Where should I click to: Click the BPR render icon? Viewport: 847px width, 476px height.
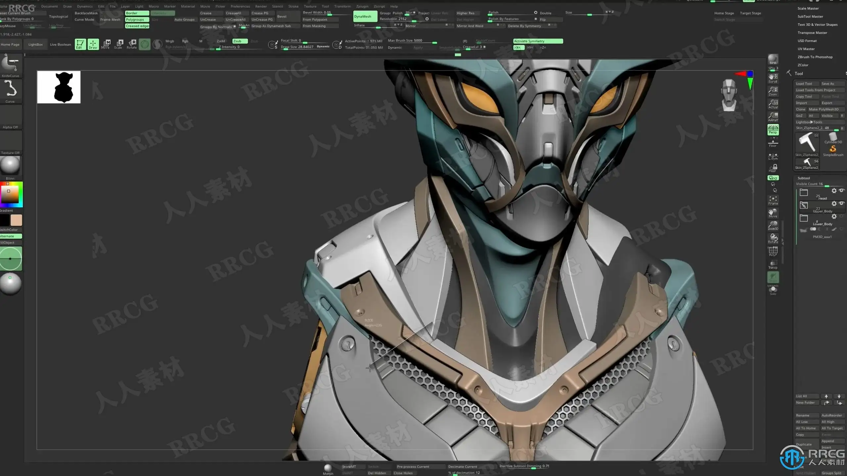point(773,59)
